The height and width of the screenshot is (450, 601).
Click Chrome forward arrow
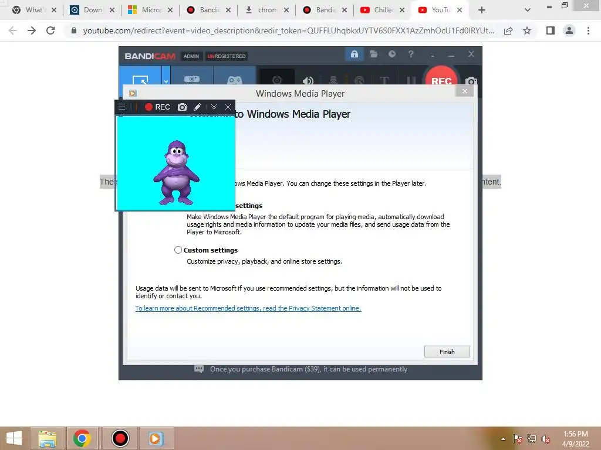click(32, 30)
